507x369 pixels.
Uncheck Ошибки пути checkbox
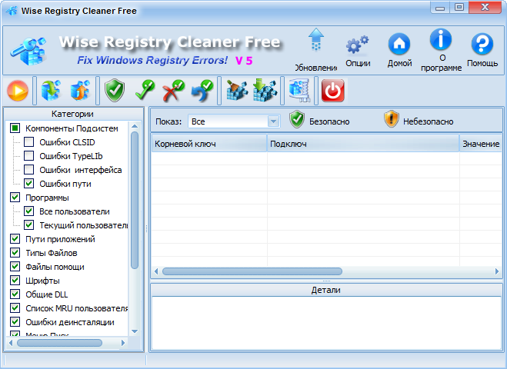tap(28, 184)
